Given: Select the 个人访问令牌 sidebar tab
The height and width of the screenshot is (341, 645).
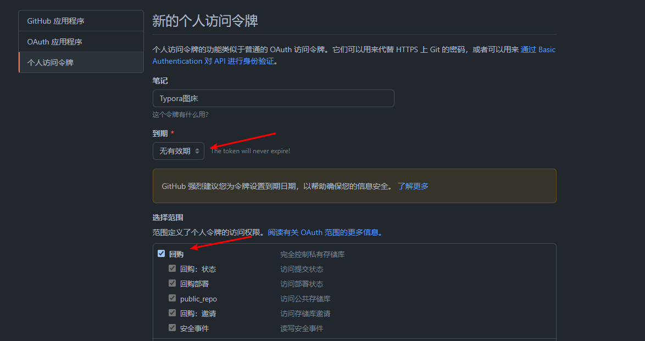Looking at the screenshot, I should [54, 62].
